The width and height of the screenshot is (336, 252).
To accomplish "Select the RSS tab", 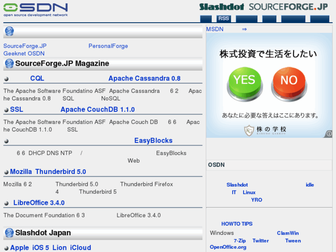I will click(224, 18).
